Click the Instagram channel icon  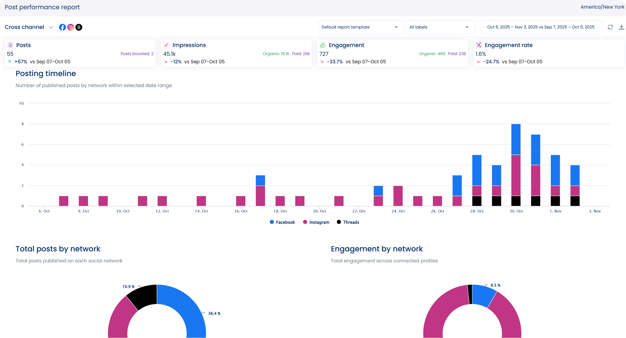71,27
